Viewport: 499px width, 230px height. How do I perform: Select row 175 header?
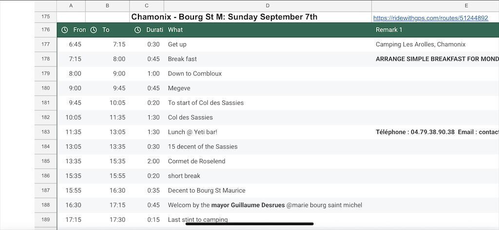coord(46,17)
